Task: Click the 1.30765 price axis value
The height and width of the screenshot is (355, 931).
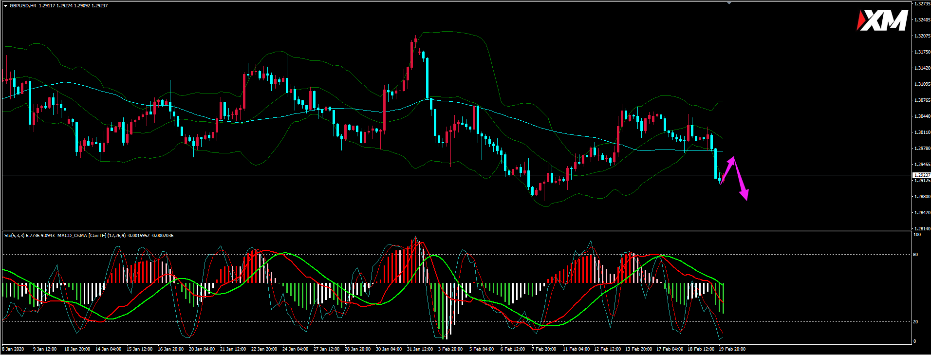Action: [x=922, y=100]
